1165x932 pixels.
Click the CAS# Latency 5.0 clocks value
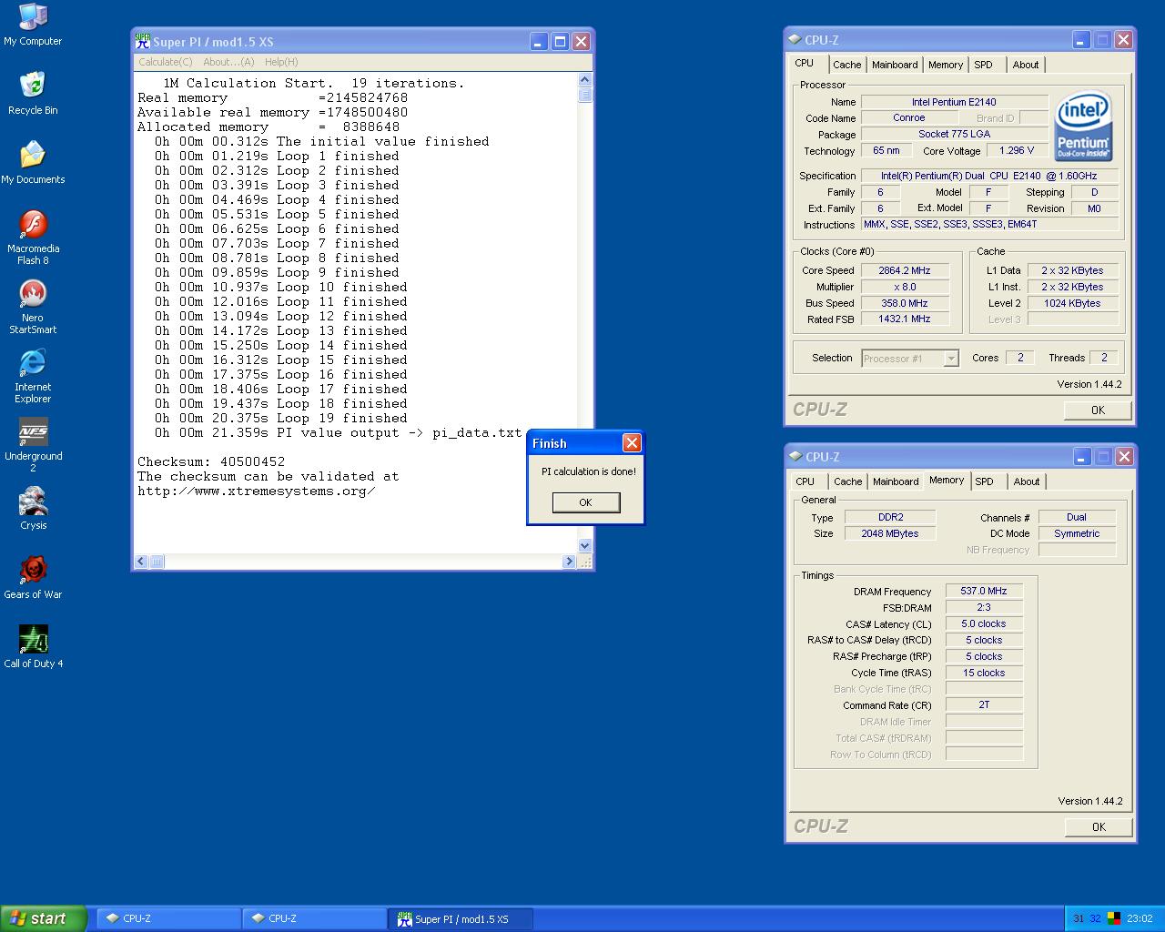(984, 623)
